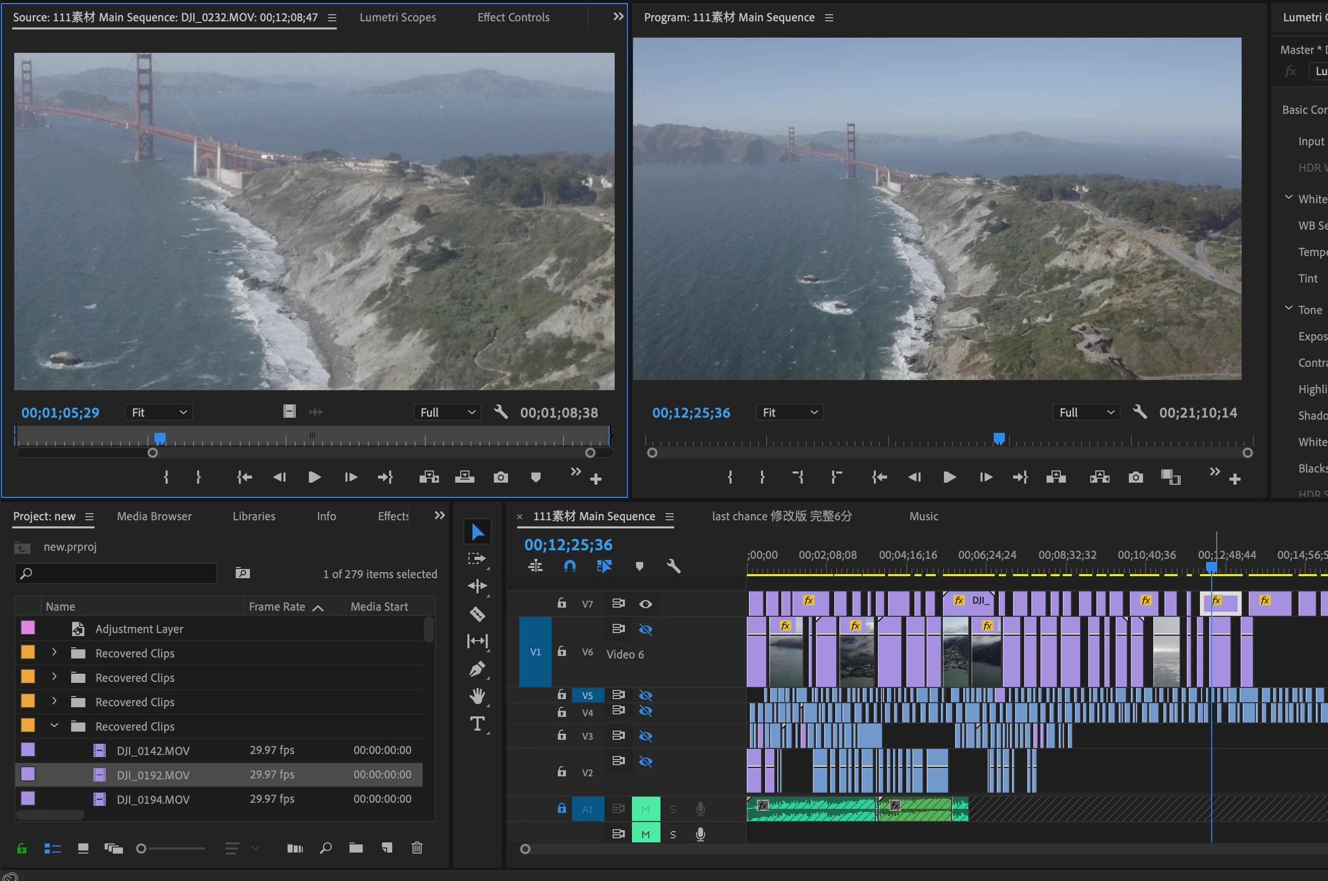Select the Pen tool
1328x881 pixels.
[477, 669]
